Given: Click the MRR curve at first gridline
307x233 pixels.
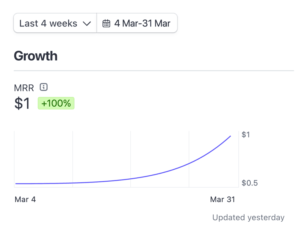Looking at the screenshot, I should point(73,183).
